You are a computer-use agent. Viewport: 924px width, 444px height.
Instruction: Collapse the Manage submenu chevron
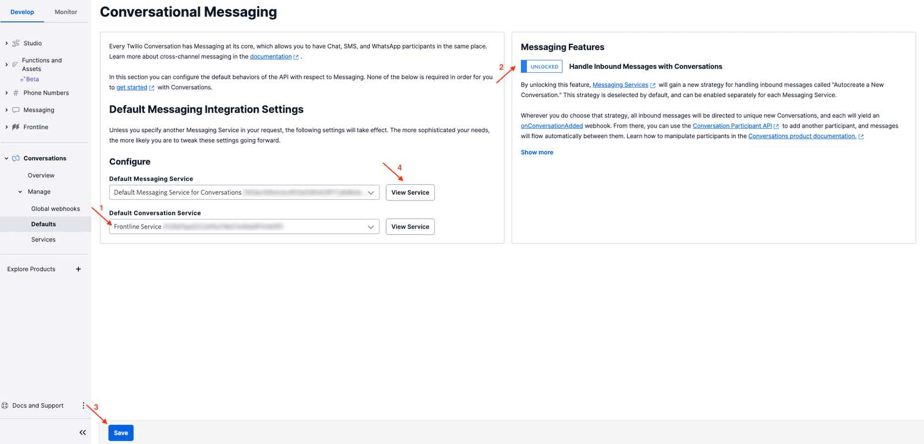tap(20, 192)
